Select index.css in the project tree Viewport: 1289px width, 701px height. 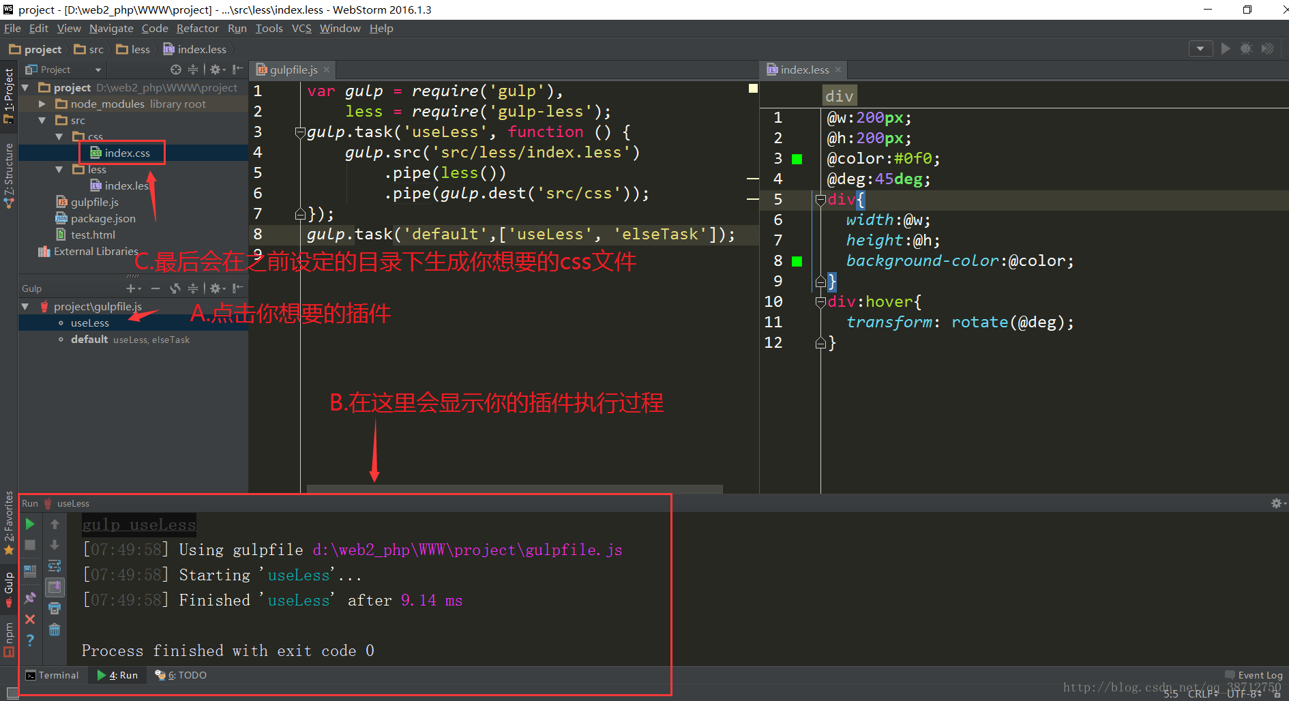click(x=127, y=153)
